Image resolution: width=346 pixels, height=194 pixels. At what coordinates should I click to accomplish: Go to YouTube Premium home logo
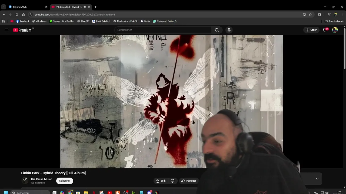[23, 30]
